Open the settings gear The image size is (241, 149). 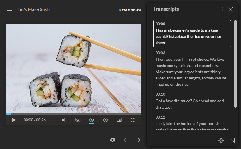point(113,140)
